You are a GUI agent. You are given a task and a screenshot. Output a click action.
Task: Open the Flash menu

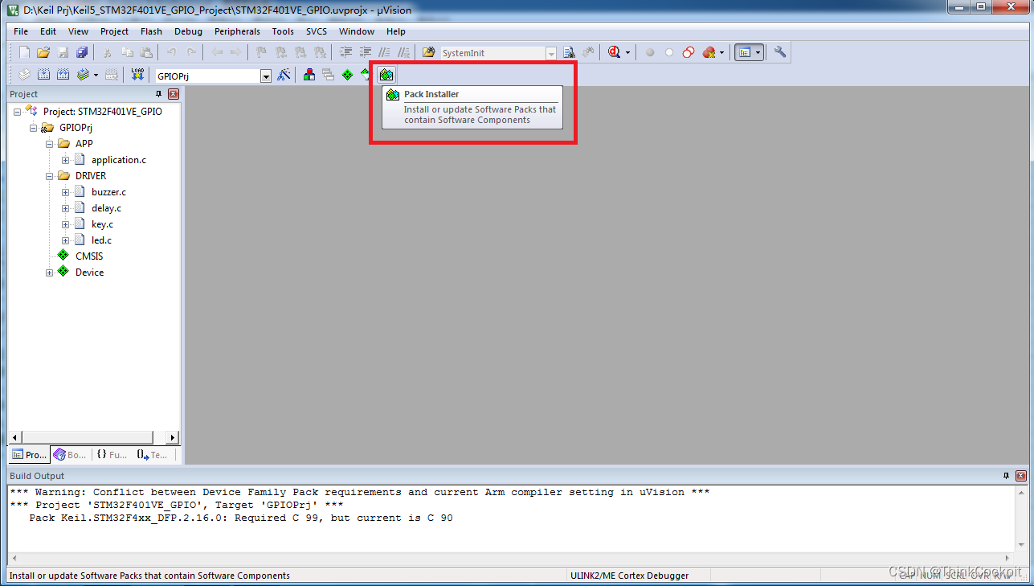(x=151, y=31)
